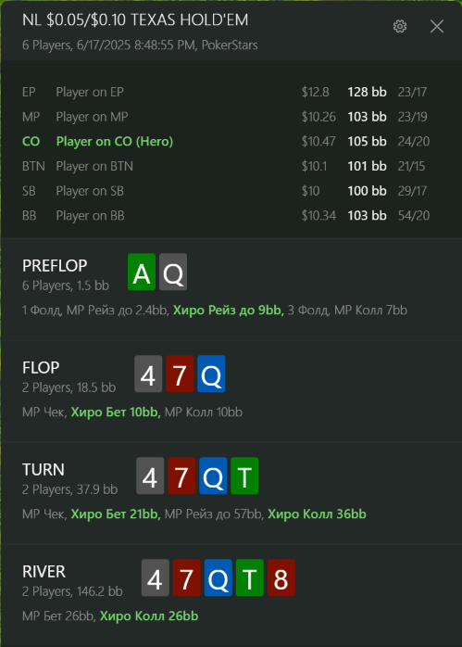Screen dimensions: 462x647
Task: Close the hand history panel
Action: point(436,26)
